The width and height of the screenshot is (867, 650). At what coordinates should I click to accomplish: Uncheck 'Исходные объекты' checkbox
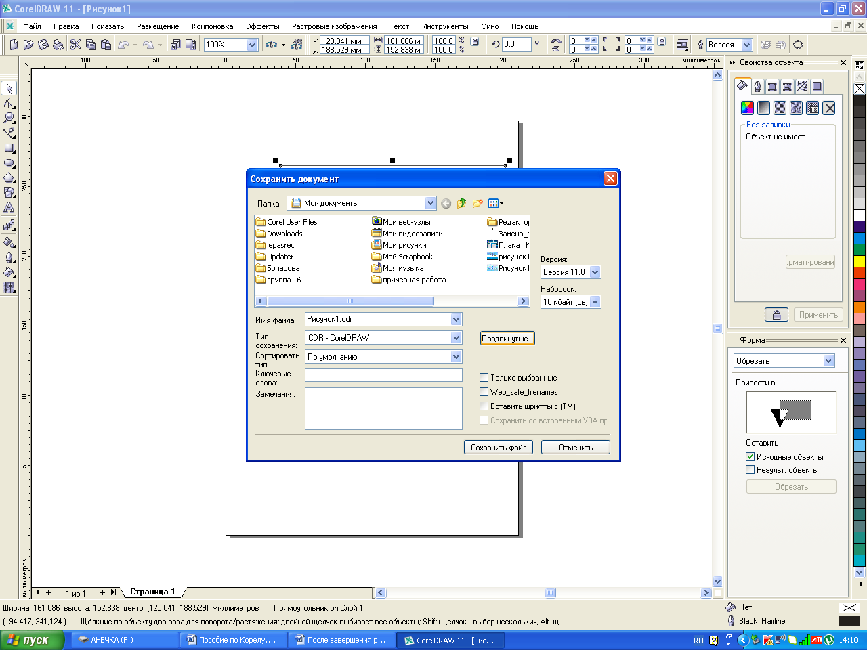coord(750,457)
